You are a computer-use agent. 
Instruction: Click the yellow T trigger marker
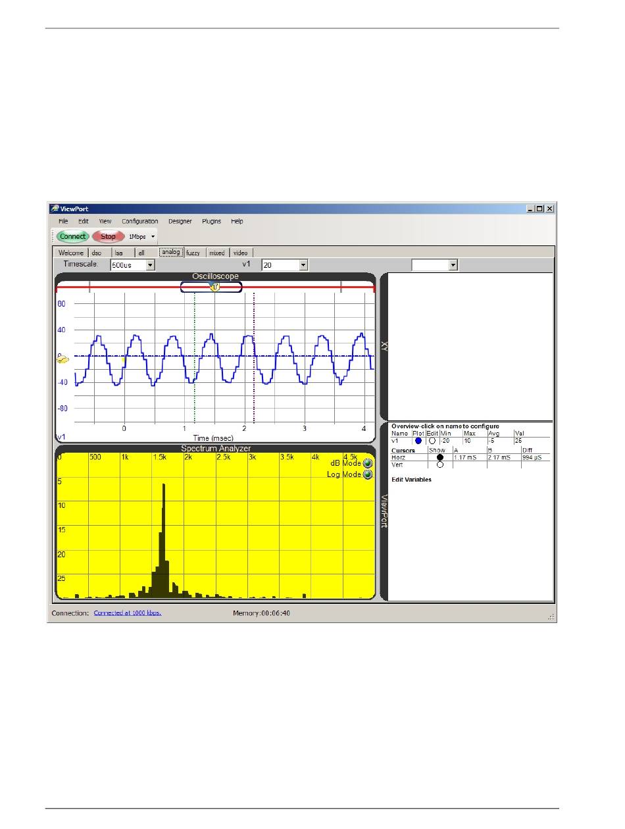[214, 287]
